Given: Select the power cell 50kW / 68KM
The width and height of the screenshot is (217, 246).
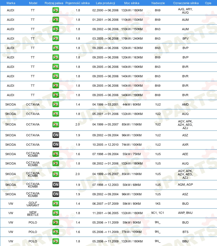Looking at the screenshot, I should click(132, 185).
